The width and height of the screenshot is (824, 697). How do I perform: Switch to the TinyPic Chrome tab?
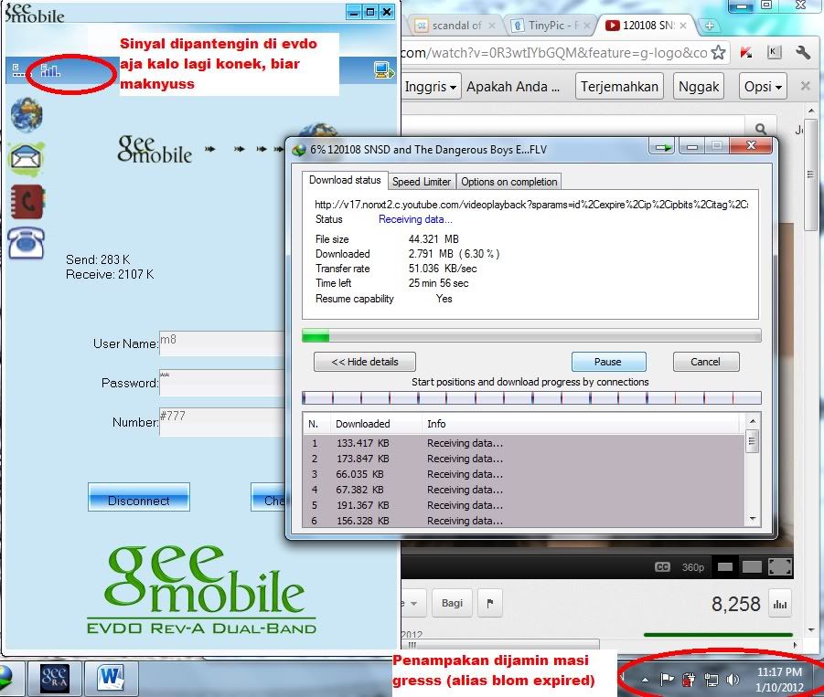pos(551,26)
